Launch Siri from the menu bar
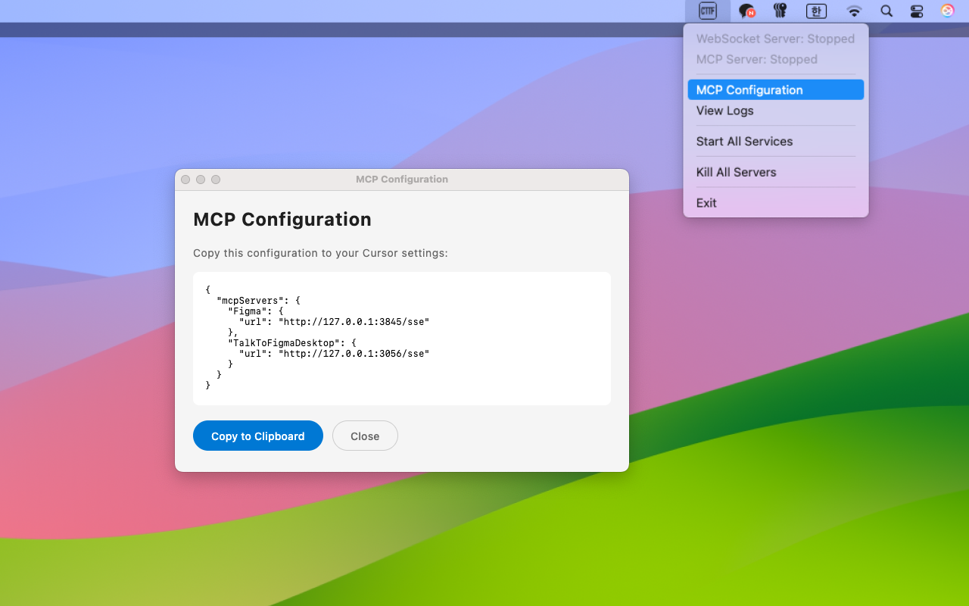This screenshot has height=606, width=969. [947, 11]
